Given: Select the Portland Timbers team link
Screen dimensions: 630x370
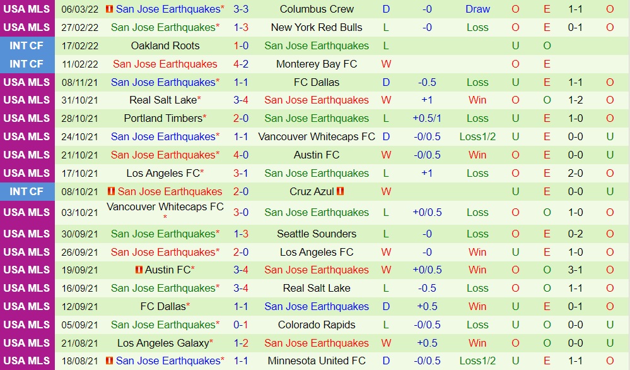Looking at the screenshot, I should [163, 118].
